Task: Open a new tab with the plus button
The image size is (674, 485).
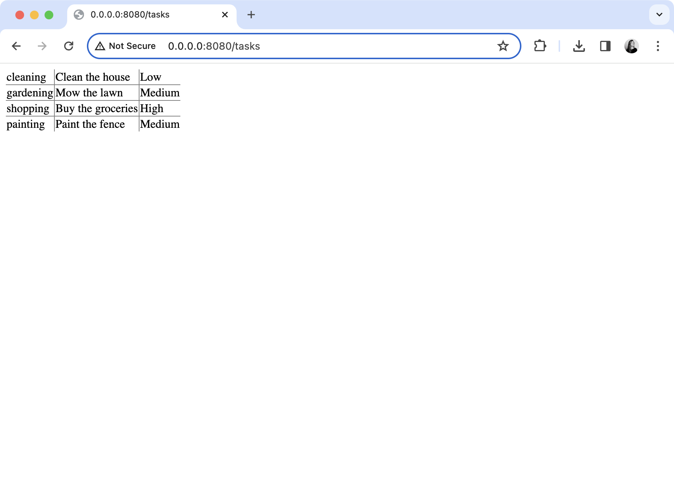Action: coord(251,15)
